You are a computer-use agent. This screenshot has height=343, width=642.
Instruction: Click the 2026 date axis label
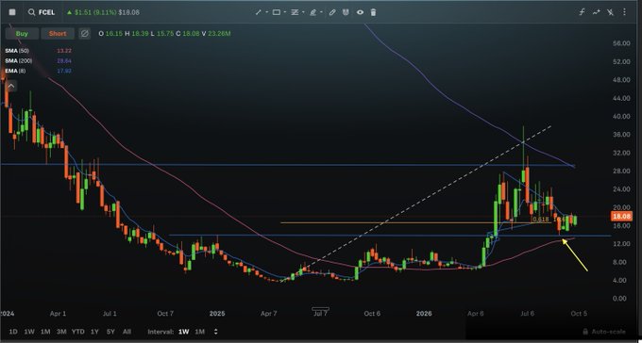tap(424, 314)
